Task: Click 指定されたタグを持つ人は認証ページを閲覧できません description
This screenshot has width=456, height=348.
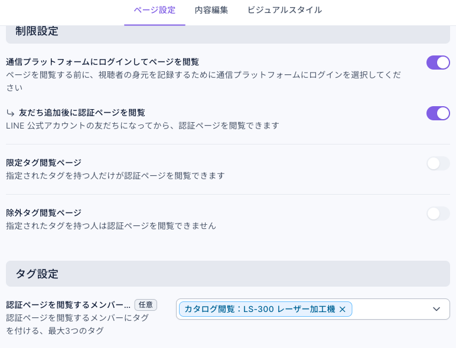Action: tap(111, 226)
